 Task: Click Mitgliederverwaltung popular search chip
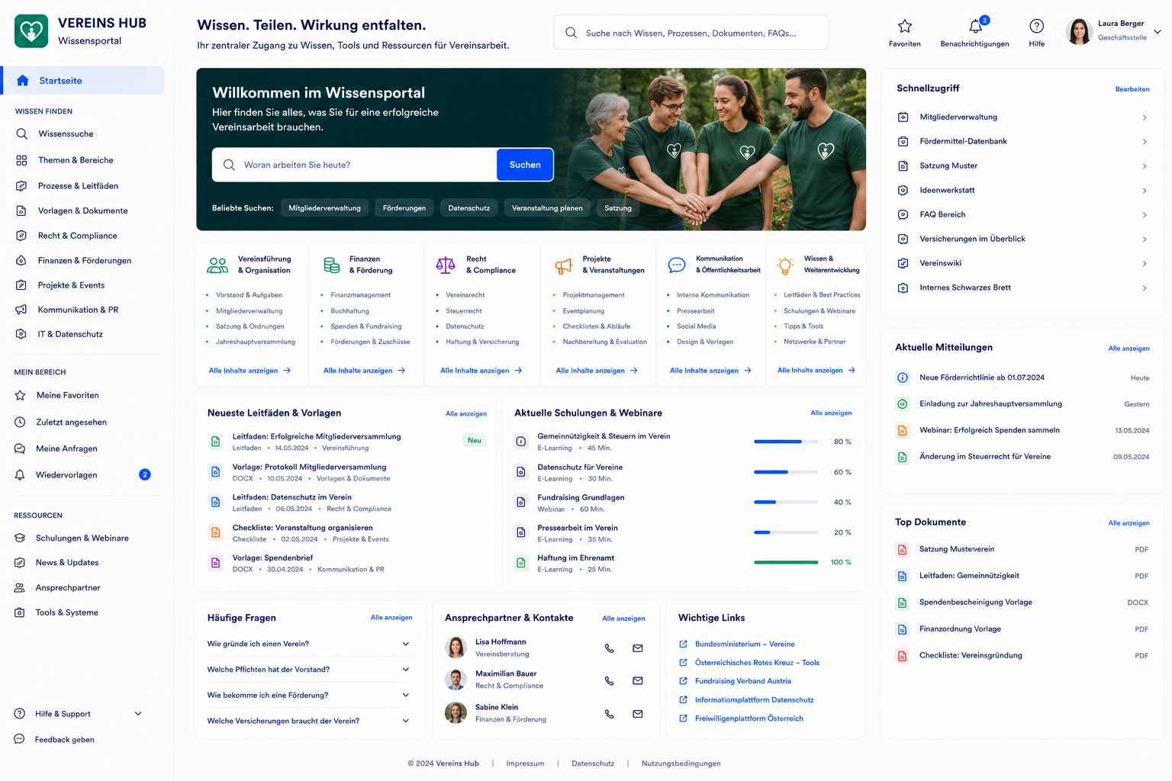pyautogui.click(x=324, y=207)
